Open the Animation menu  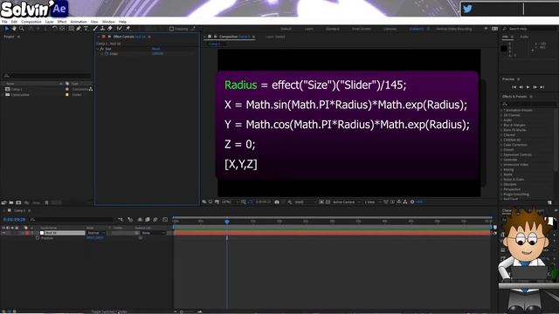79,22
